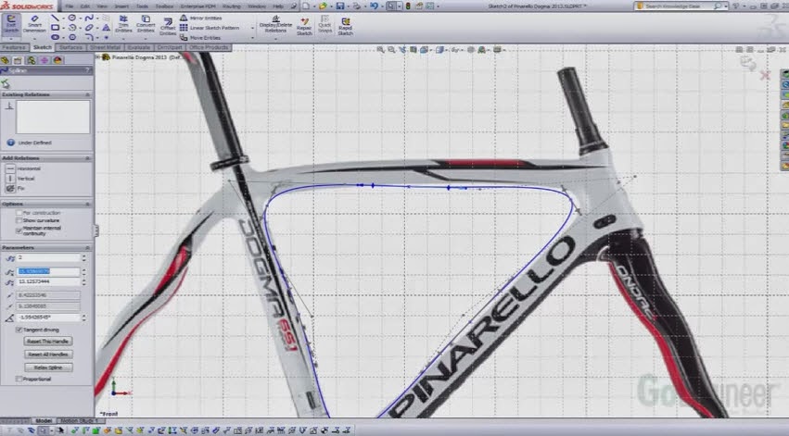Screen dimensions: 789x436
Task: Click the Relax Spline button
Action: [x=48, y=367]
